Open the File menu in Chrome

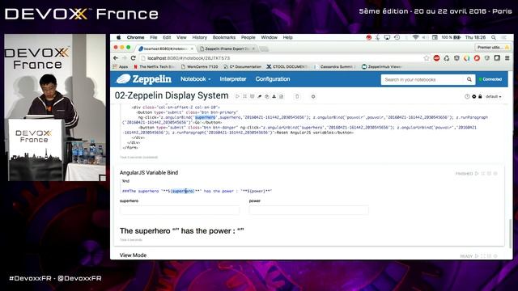tap(154, 38)
